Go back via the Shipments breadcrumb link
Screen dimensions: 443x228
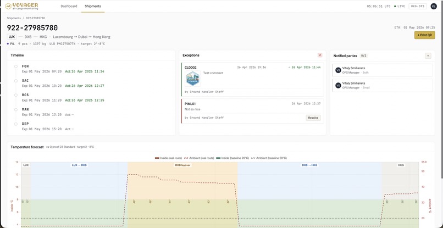click(14, 18)
